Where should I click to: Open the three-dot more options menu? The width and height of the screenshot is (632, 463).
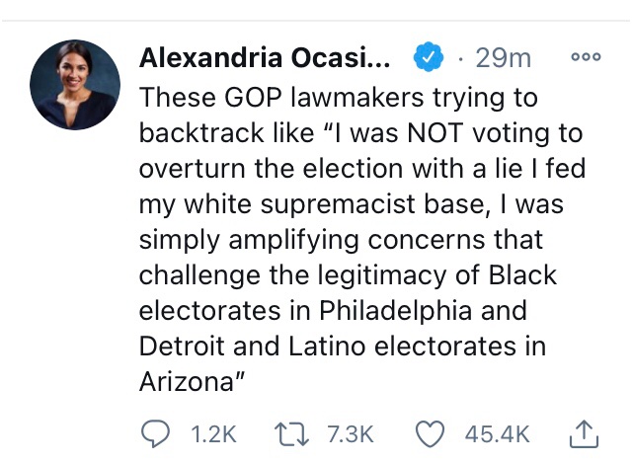[x=586, y=57]
